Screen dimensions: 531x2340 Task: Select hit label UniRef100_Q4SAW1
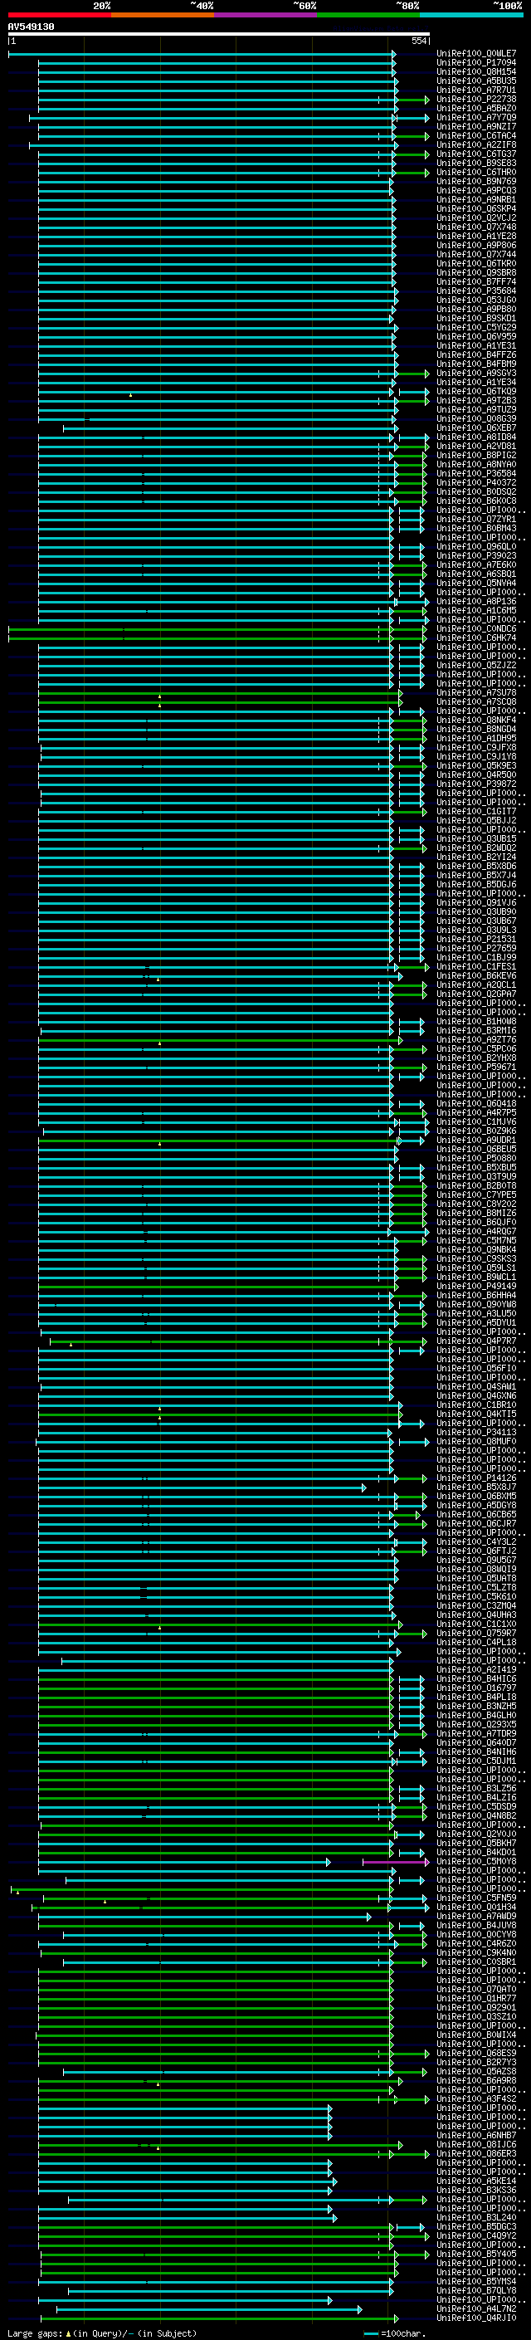[476, 1386]
